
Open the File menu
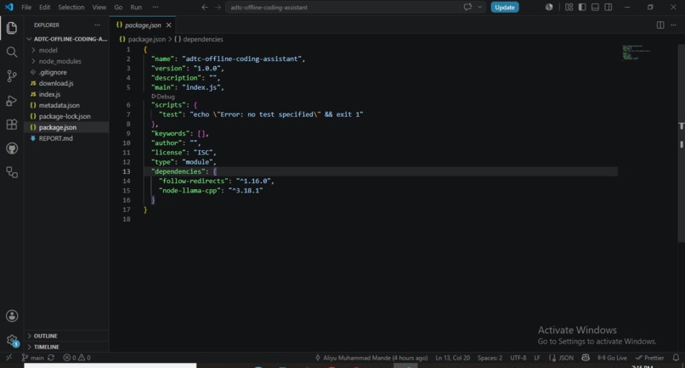26,8
